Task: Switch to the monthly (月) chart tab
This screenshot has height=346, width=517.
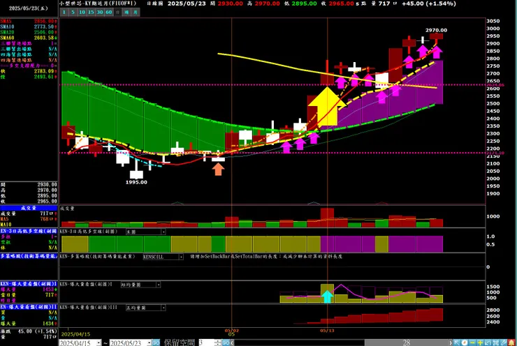Action: click(x=136, y=12)
